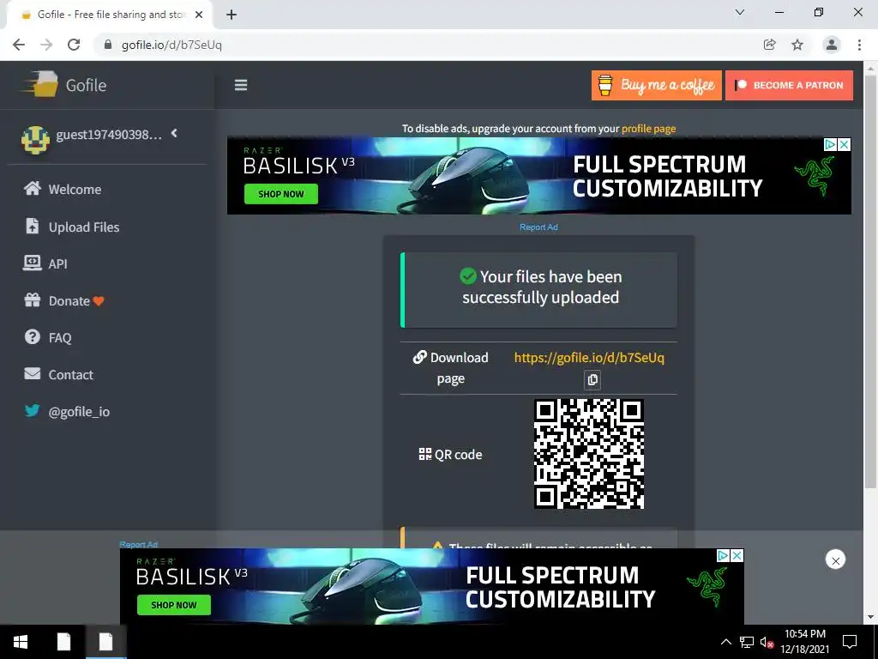This screenshot has height=659, width=878.
Task: Select the Gofile browser tab
Action: click(109, 15)
